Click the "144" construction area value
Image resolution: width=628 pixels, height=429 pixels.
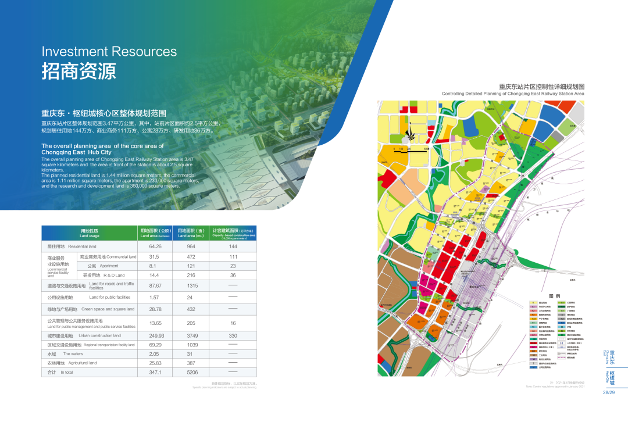coord(233,246)
